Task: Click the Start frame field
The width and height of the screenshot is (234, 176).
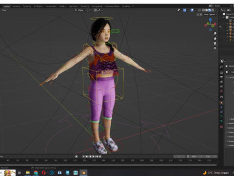Action: (x=197, y=156)
